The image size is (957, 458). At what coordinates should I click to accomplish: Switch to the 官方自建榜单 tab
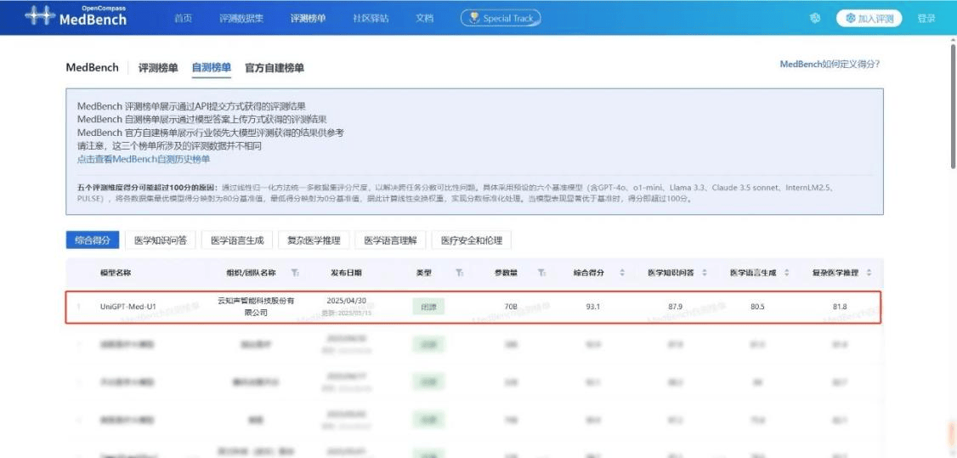(x=275, y=68)
